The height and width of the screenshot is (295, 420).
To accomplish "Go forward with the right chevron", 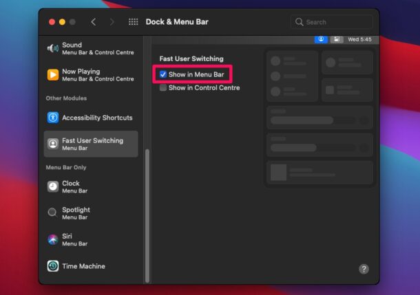I will tap(112, 22).
